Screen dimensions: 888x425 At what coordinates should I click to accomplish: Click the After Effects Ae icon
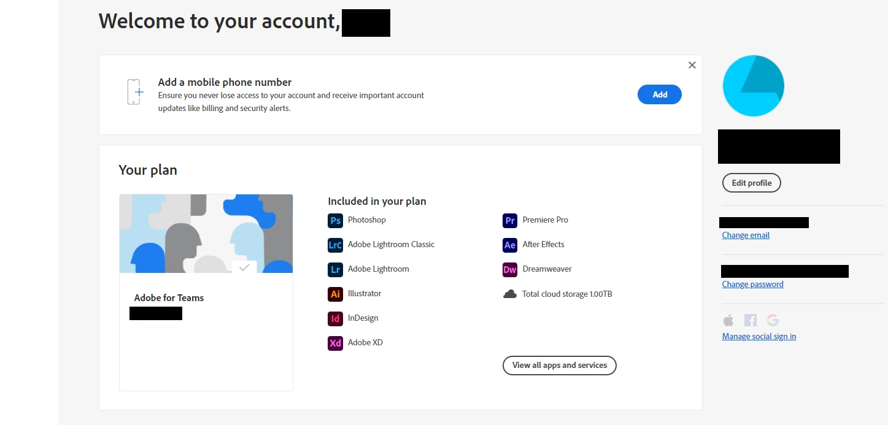510,245
